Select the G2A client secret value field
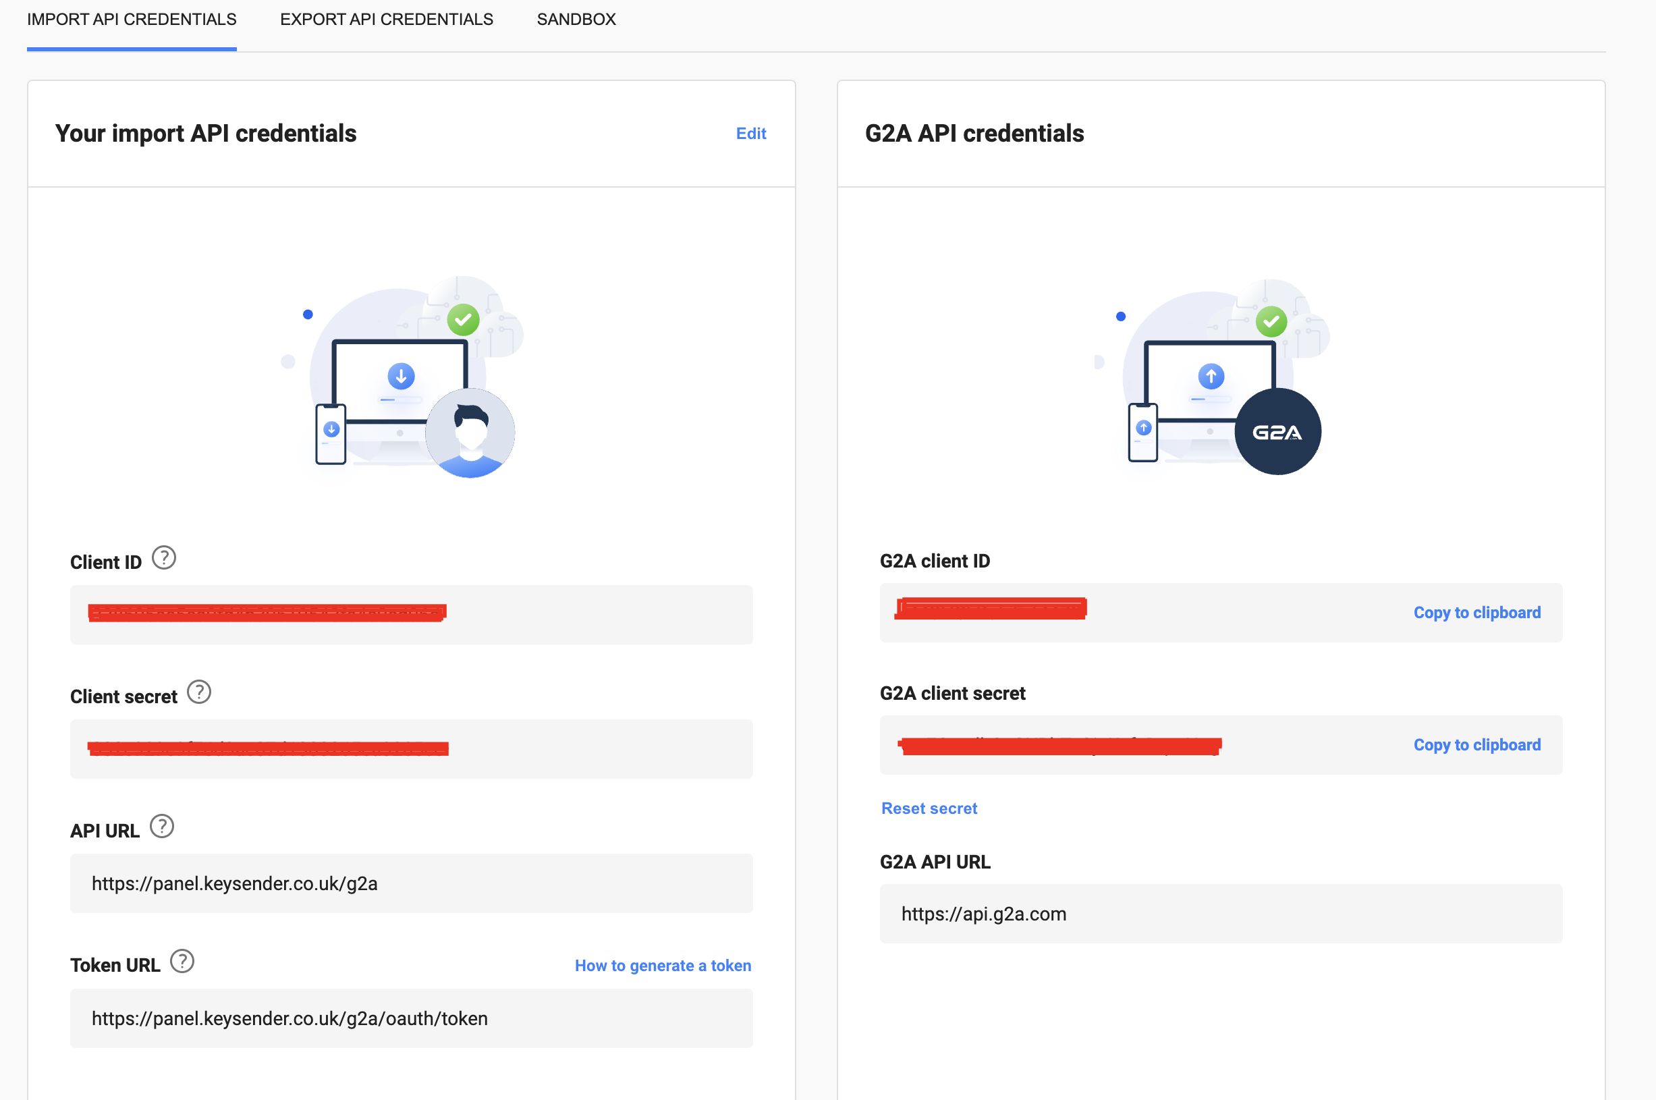The width and height of the screenshot is (1656, 1100). point(1221,746)
